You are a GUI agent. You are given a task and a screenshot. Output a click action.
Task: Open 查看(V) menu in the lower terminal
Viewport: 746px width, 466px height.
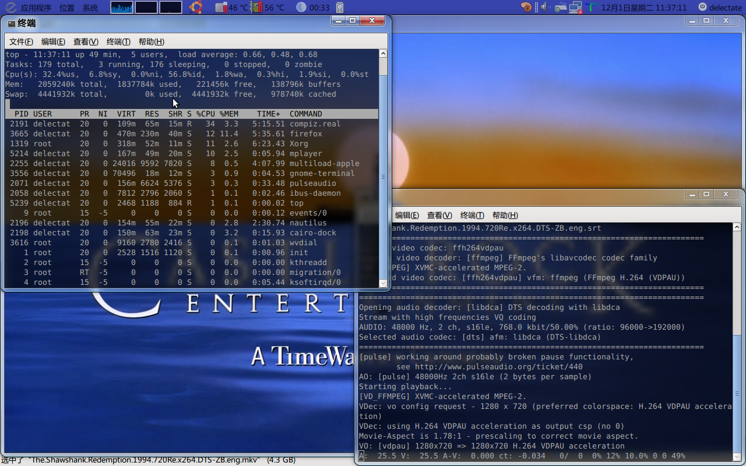pyautogui.click(x=439, y=215)
